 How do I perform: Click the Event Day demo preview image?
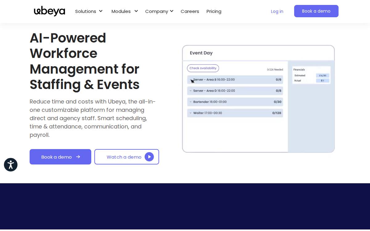click(x=258, y=99)
